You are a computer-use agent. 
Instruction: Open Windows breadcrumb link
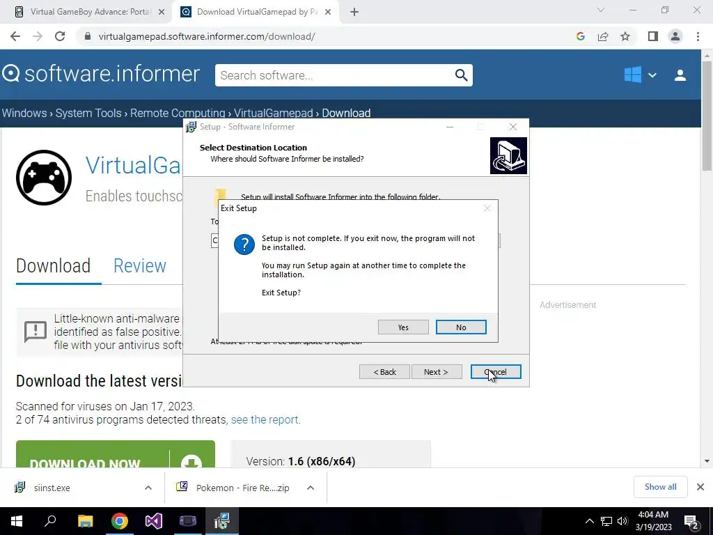24,113
